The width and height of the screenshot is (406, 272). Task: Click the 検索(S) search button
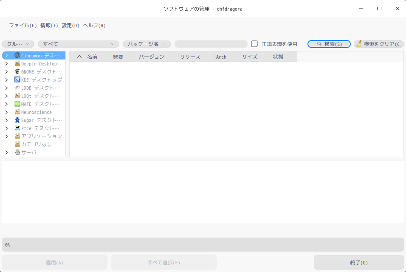[329, 44]
